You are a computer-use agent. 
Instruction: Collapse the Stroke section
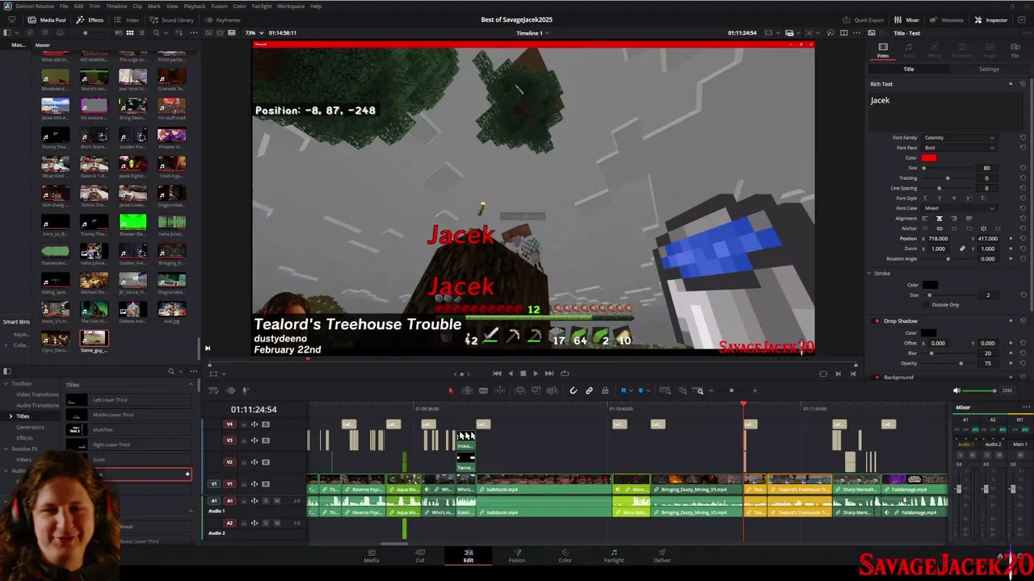(x=869, y=274)
